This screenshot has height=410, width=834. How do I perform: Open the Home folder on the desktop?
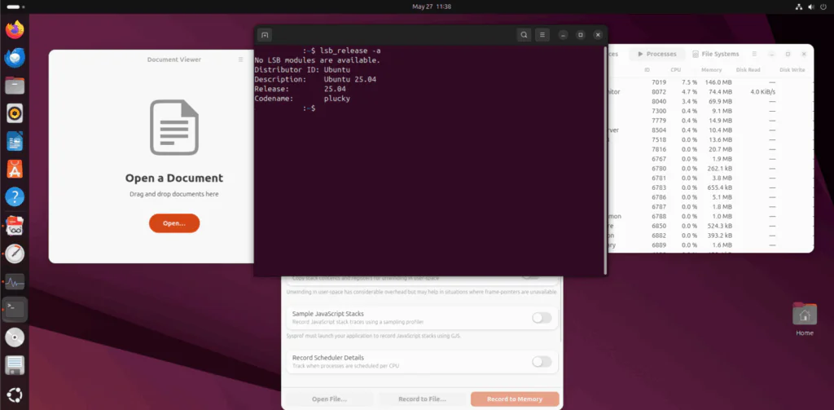(x=804, y=317)
